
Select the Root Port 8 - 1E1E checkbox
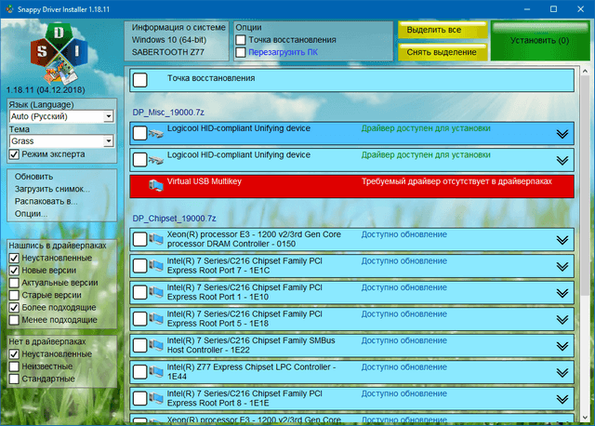point(140,399)
